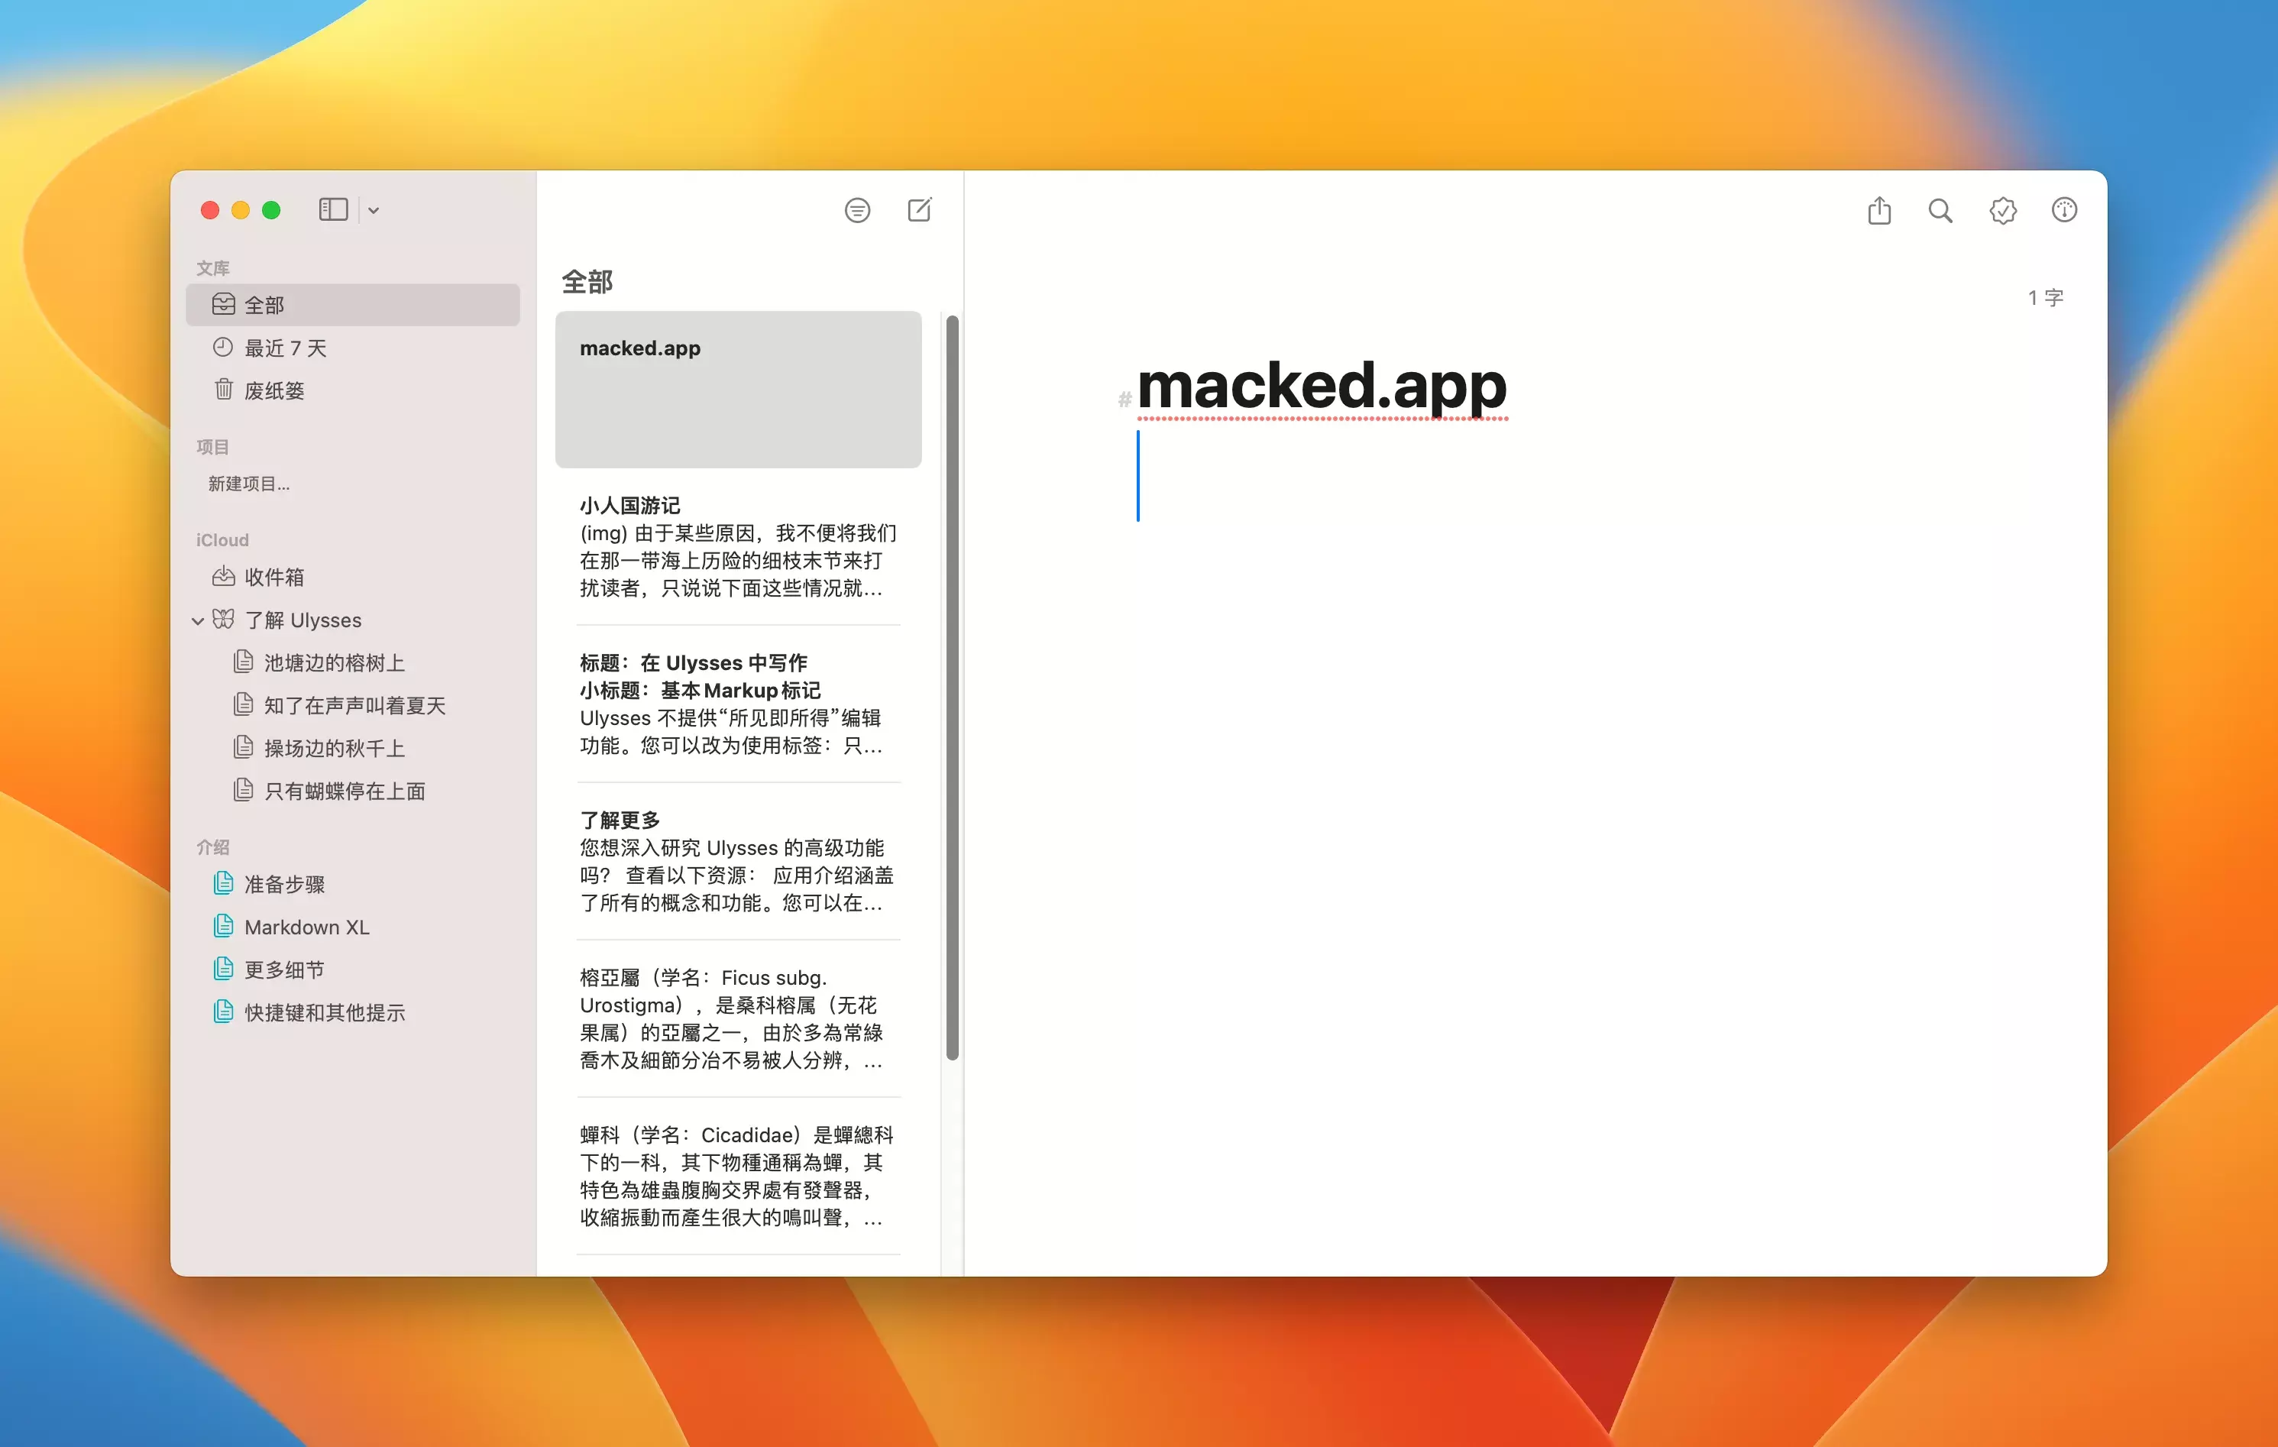Open the revision check badge icon
2278x1447 pixels.
(x=2003, y=210)
